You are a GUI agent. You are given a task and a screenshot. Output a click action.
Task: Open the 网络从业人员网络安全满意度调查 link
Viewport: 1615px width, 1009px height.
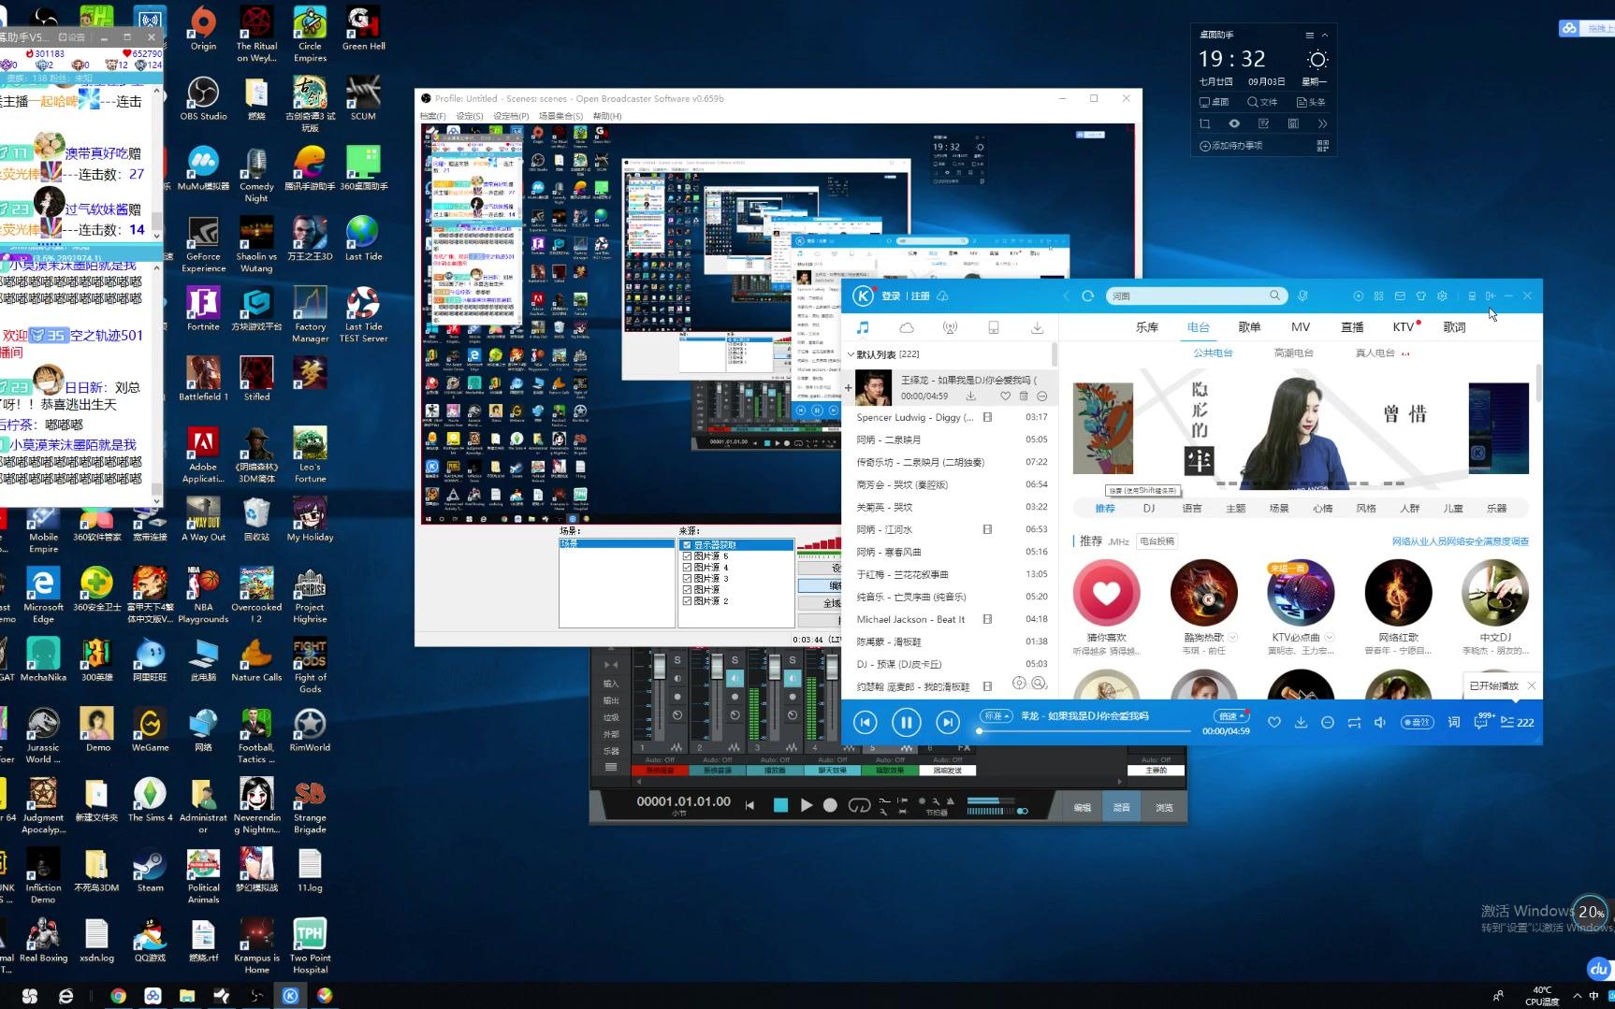(x=1460, y=541)
